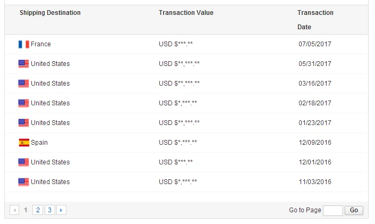Click the Transaction Value column header

click(x=186, y=13)
